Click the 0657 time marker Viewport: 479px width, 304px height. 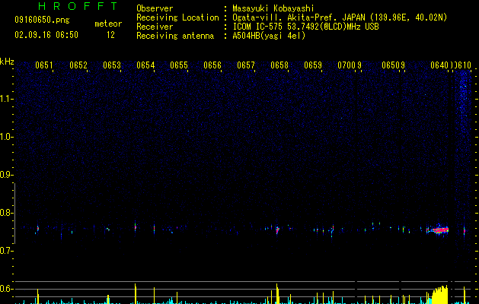click(x=246, y=65)
